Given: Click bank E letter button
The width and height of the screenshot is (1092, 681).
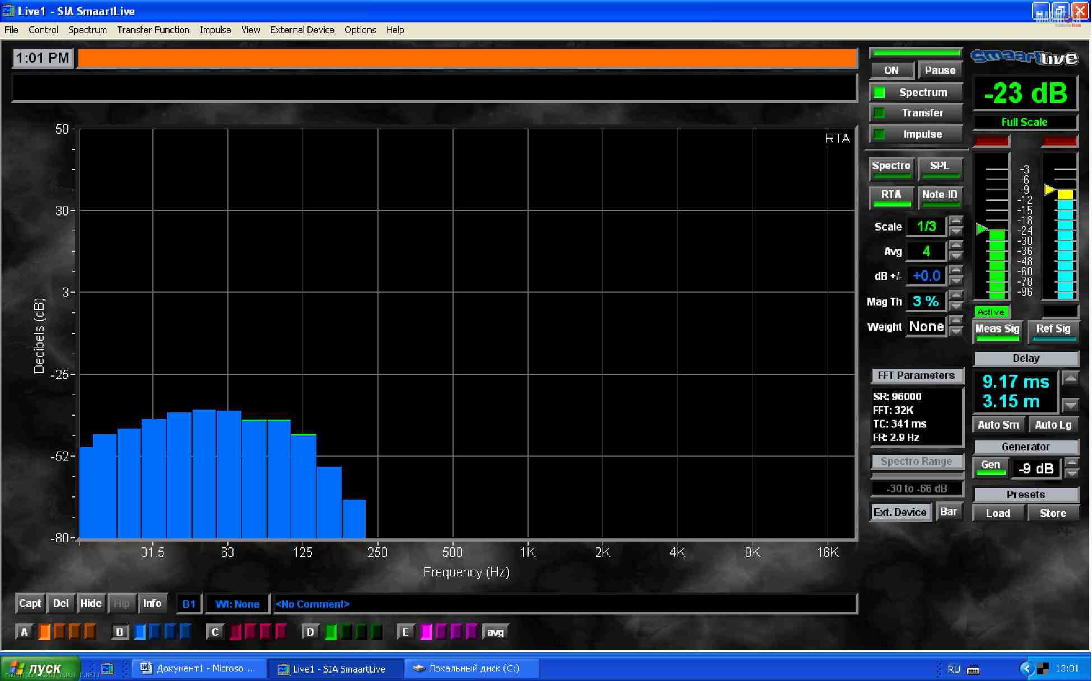Looking at the screenshot, I should coord(405,632).
